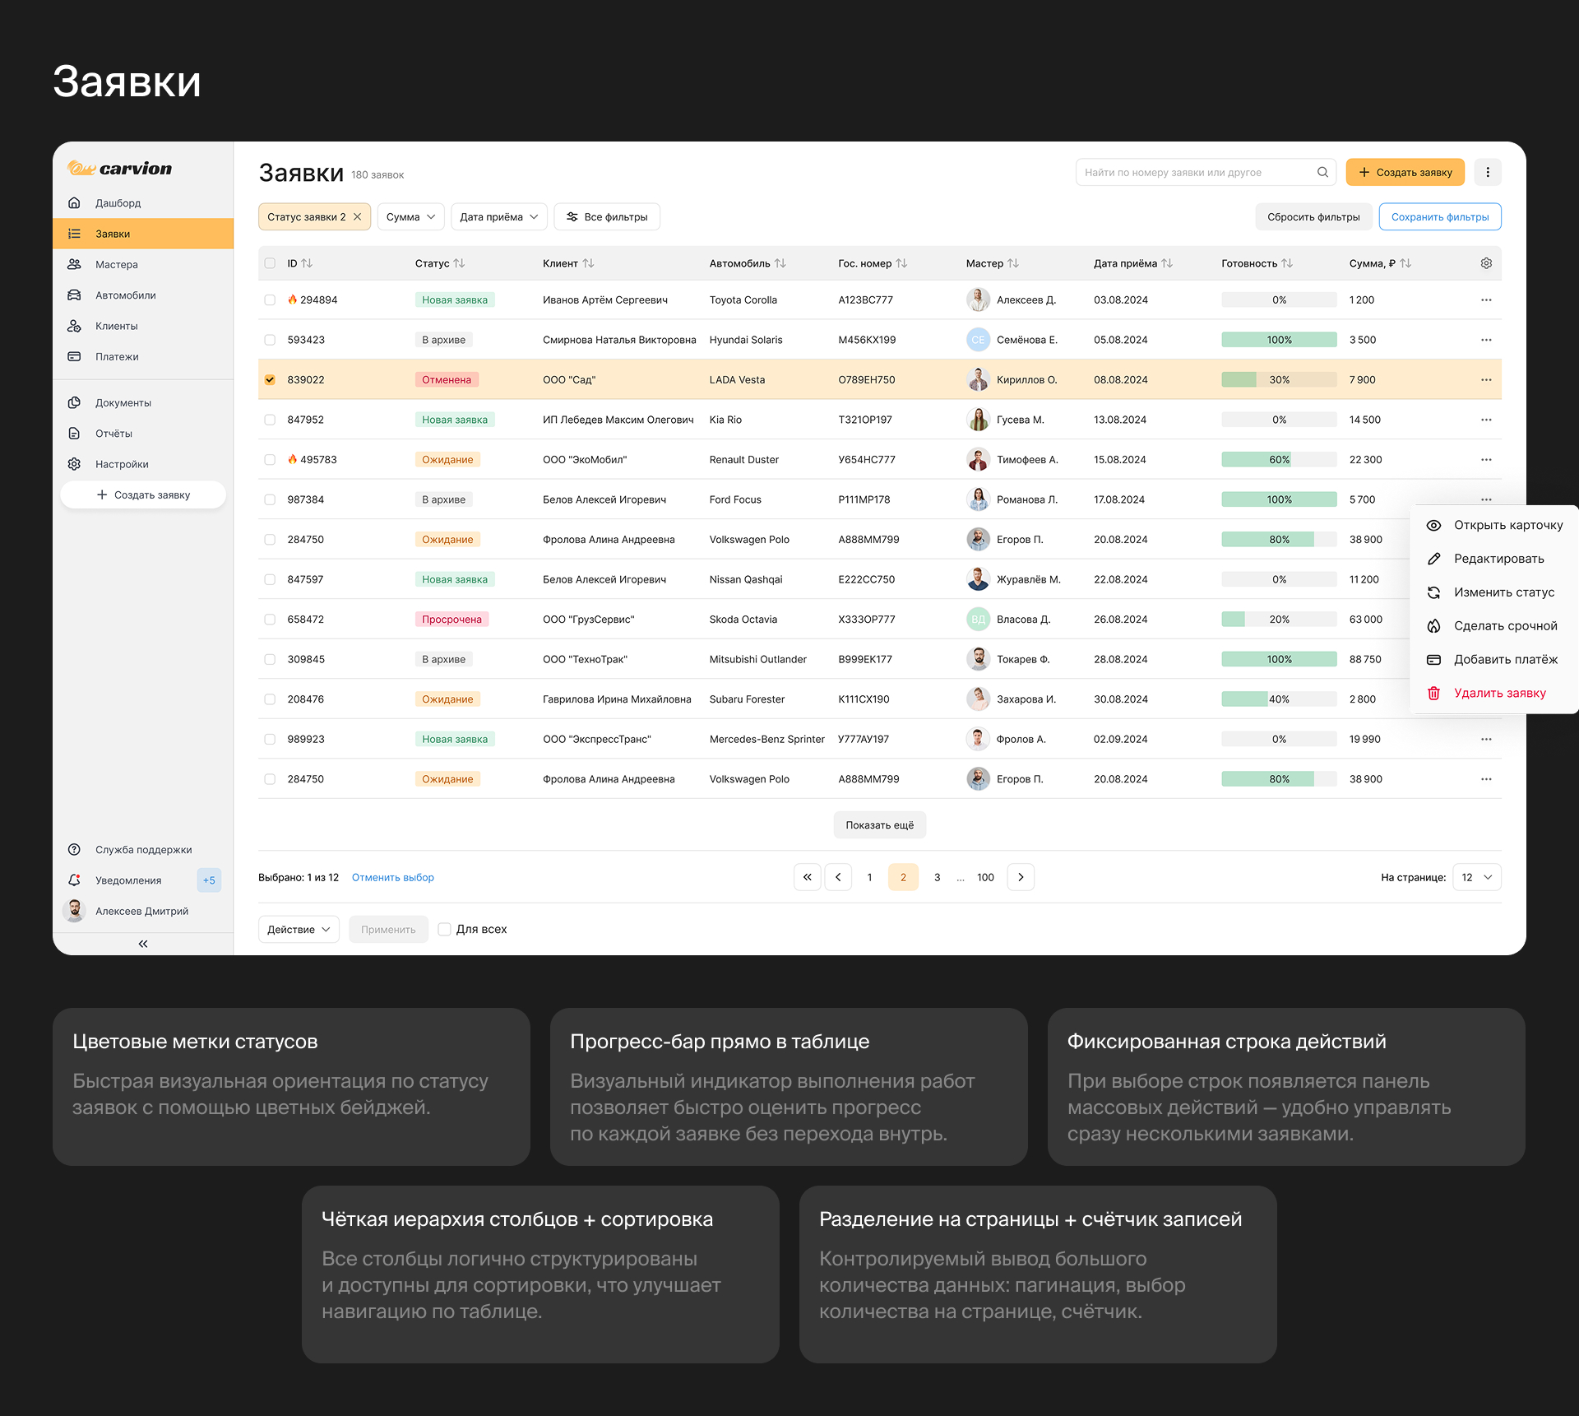Enable the Для всех checkbox
This screenshot has width=1579, height=1416.
coord(445,929)
